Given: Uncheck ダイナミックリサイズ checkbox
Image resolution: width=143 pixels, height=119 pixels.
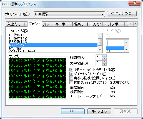Looking at the screenshot, I should (71, 74).
